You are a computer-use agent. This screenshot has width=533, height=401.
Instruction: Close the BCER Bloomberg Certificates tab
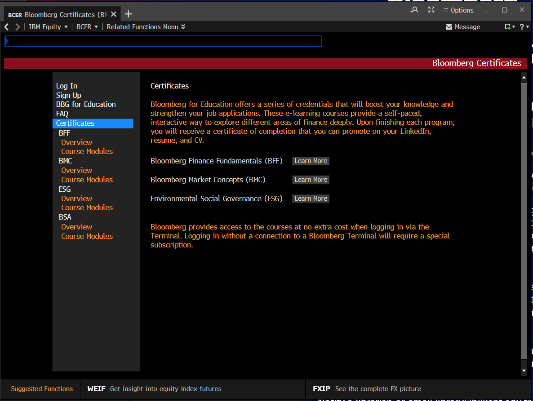click(114, 14)
